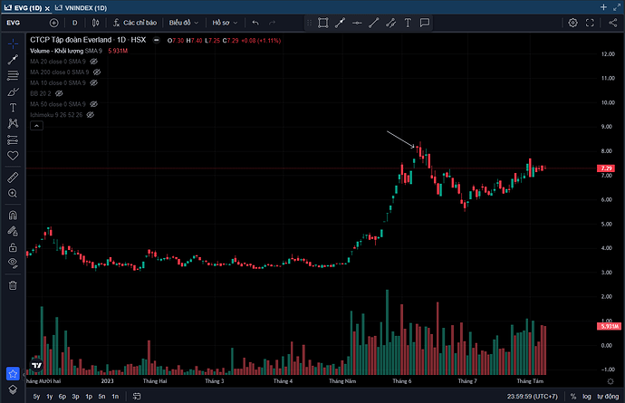Select the sidebar text annotation tool
625x403 pixels.
13,108
